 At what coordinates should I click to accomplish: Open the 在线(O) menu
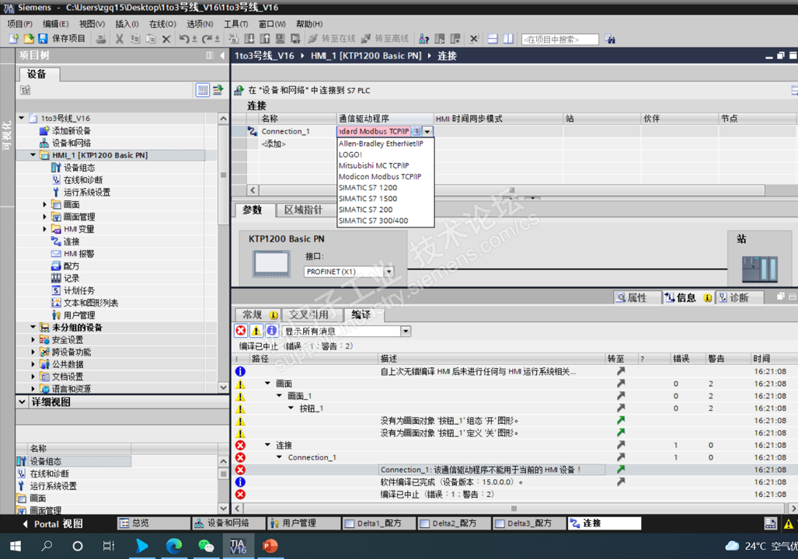162,24
